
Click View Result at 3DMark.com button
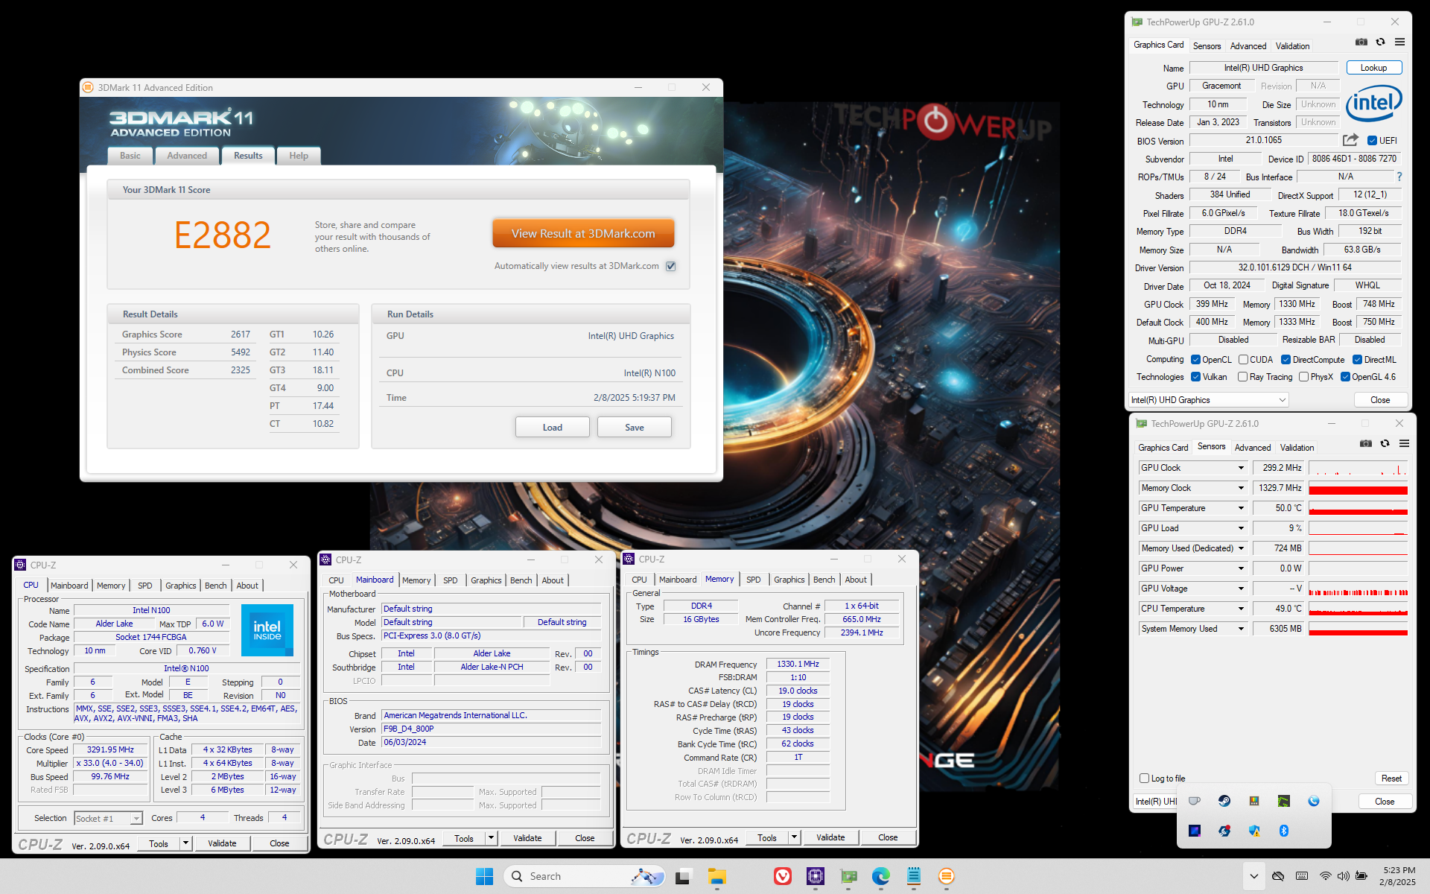tap(583, 233)
